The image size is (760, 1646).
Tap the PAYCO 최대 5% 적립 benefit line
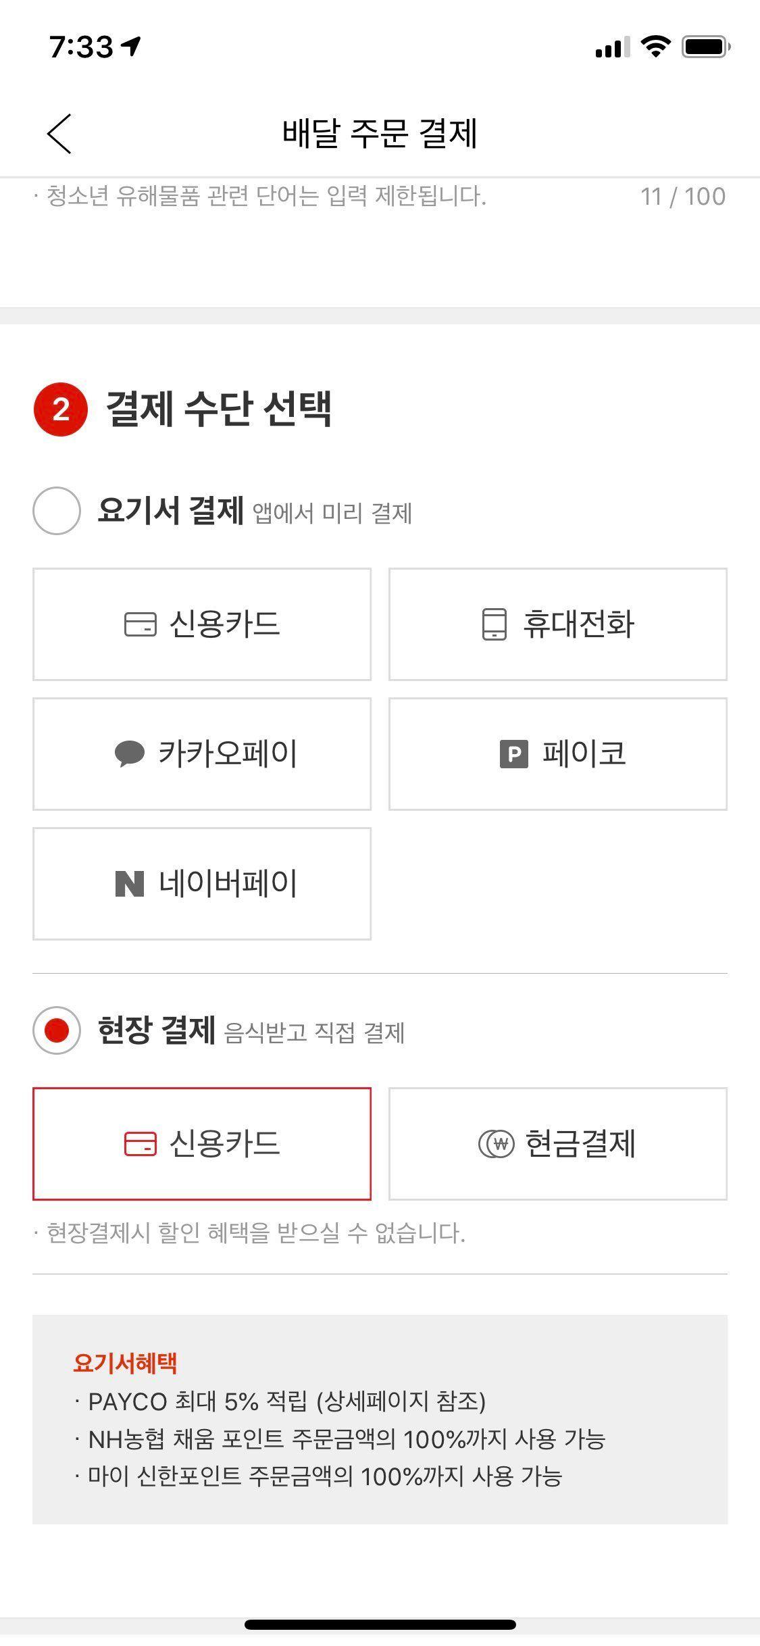[286, 1401]
